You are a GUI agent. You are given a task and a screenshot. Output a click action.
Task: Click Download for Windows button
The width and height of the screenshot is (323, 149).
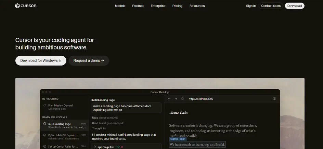click(x=41, y=60)
